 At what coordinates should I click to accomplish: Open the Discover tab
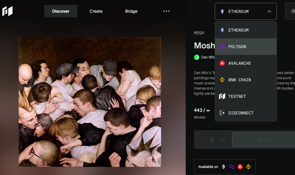pyautogui.click(x=61, y=11)
